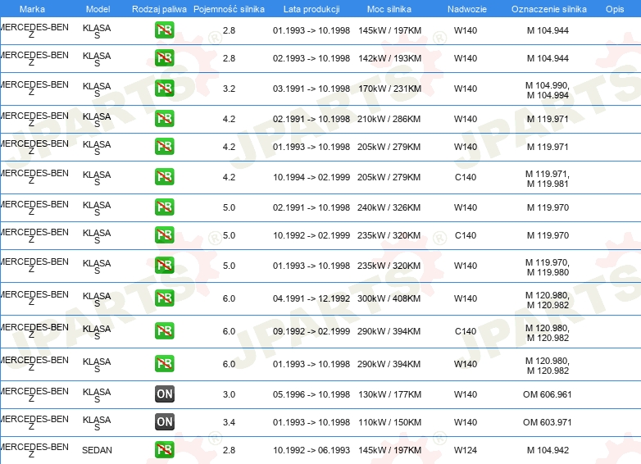The image size is (641, 464).
Task: Click the PB icon in the M 119.970, M 119.980 row
Action: point(164,265)
